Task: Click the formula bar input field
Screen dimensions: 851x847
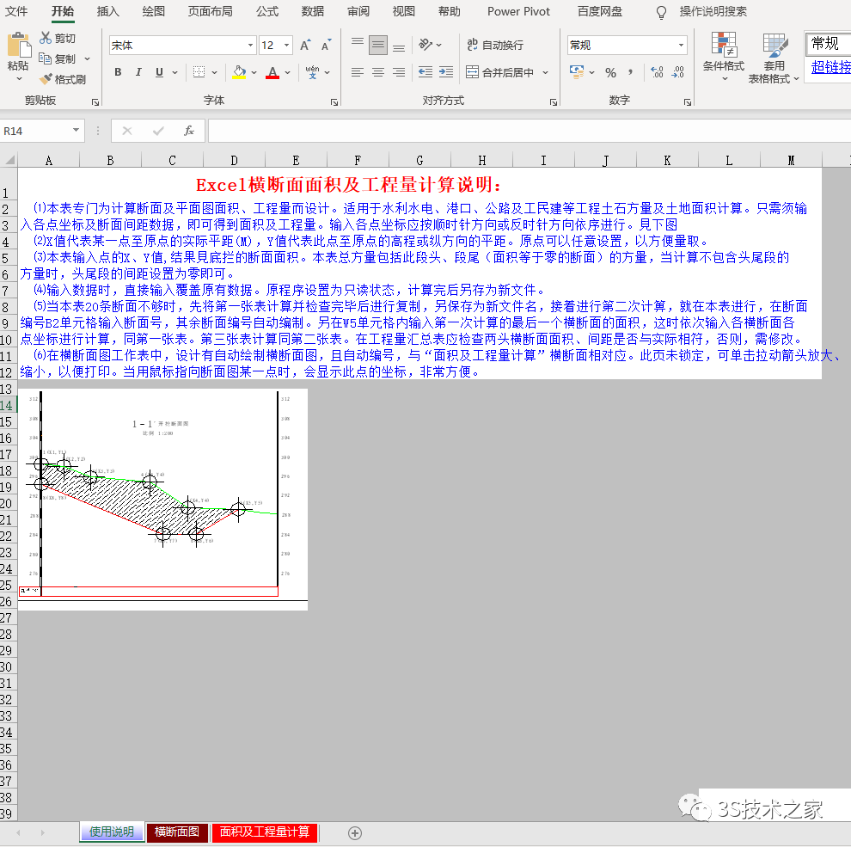Action: point(530,131)
